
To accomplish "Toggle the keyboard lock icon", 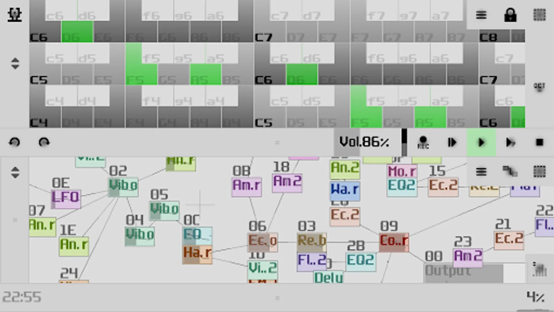I will click(510, 15).
